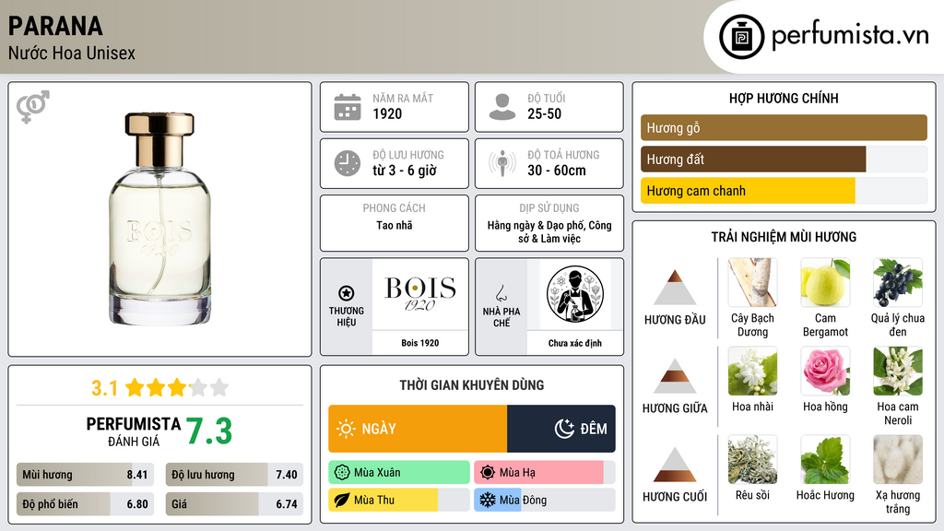
Task: Click the sillage value 30 - 60cm
Action: (x=556, y=171)
